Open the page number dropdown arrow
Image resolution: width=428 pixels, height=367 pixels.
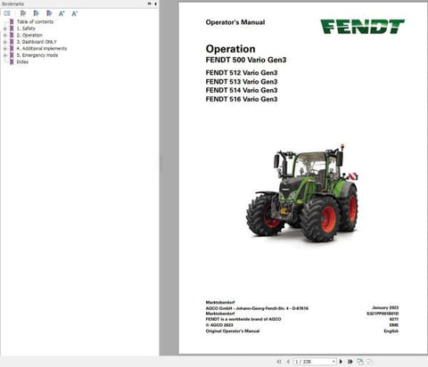(333, 362)
